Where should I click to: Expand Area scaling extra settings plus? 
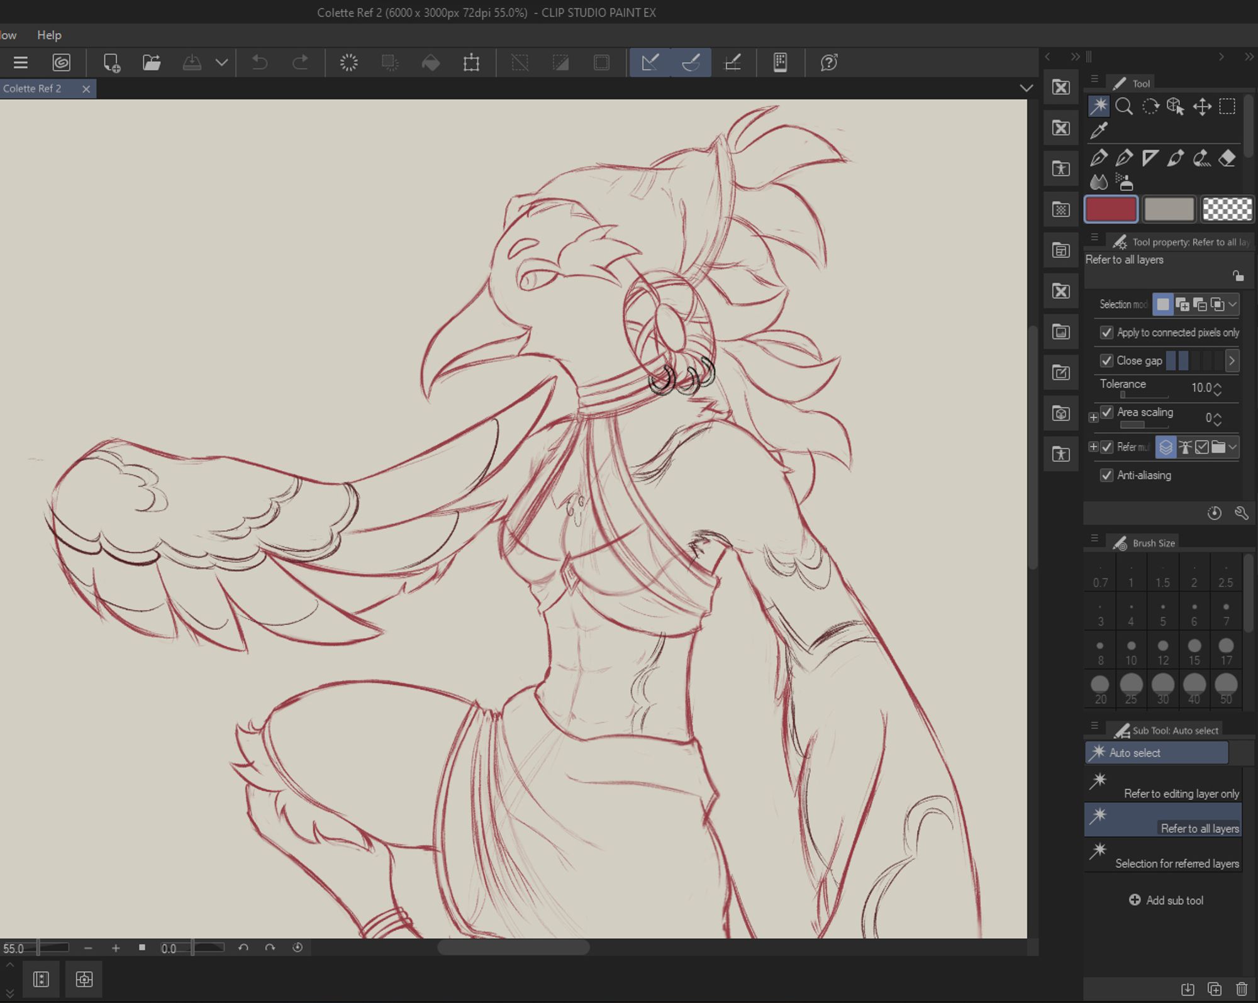click(x=1093, y=417)
